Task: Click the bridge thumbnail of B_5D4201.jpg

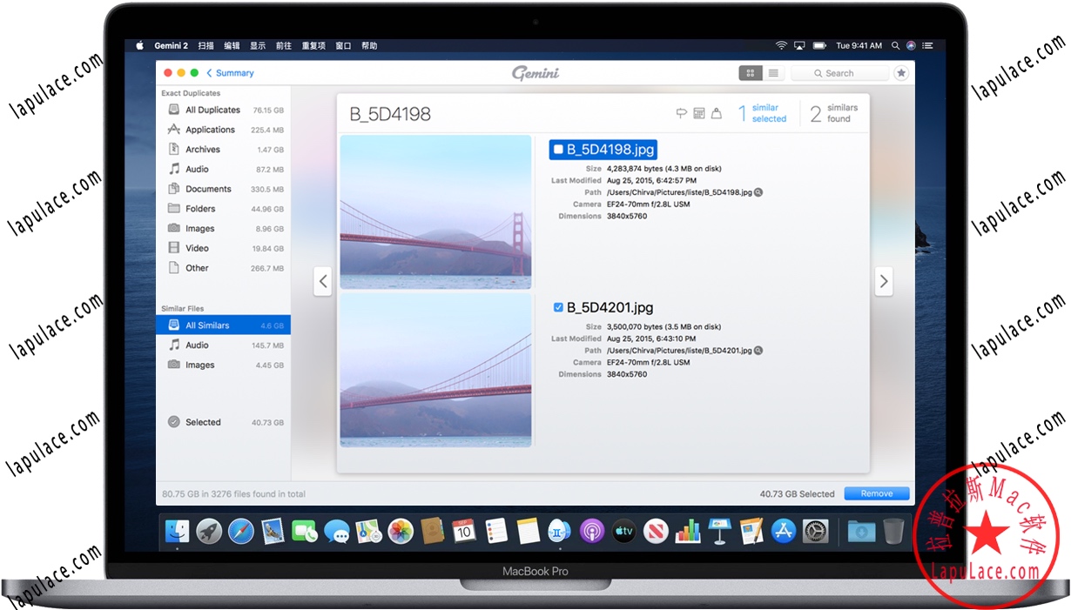Action: (x=435, y=371)
